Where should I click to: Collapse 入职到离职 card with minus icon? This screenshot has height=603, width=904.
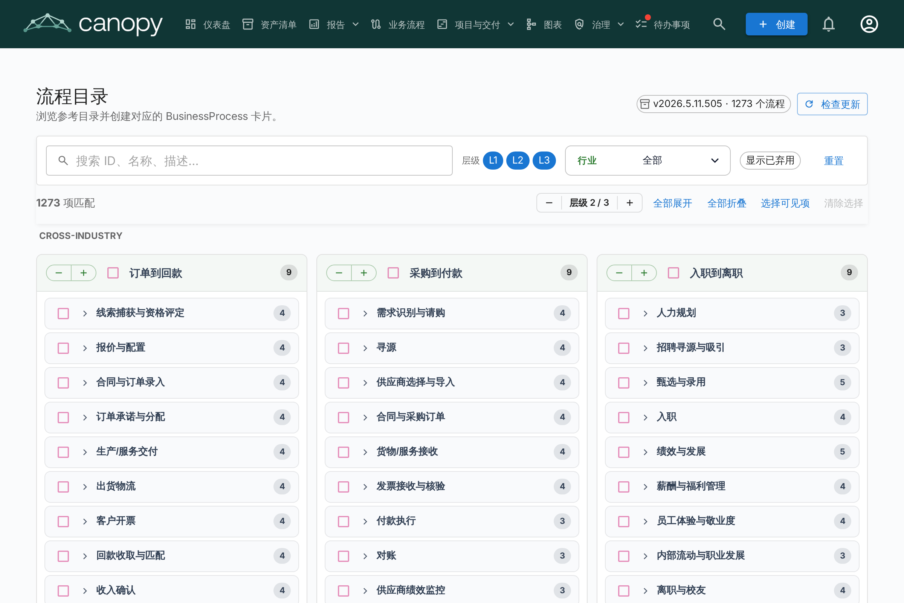point(619,273)
